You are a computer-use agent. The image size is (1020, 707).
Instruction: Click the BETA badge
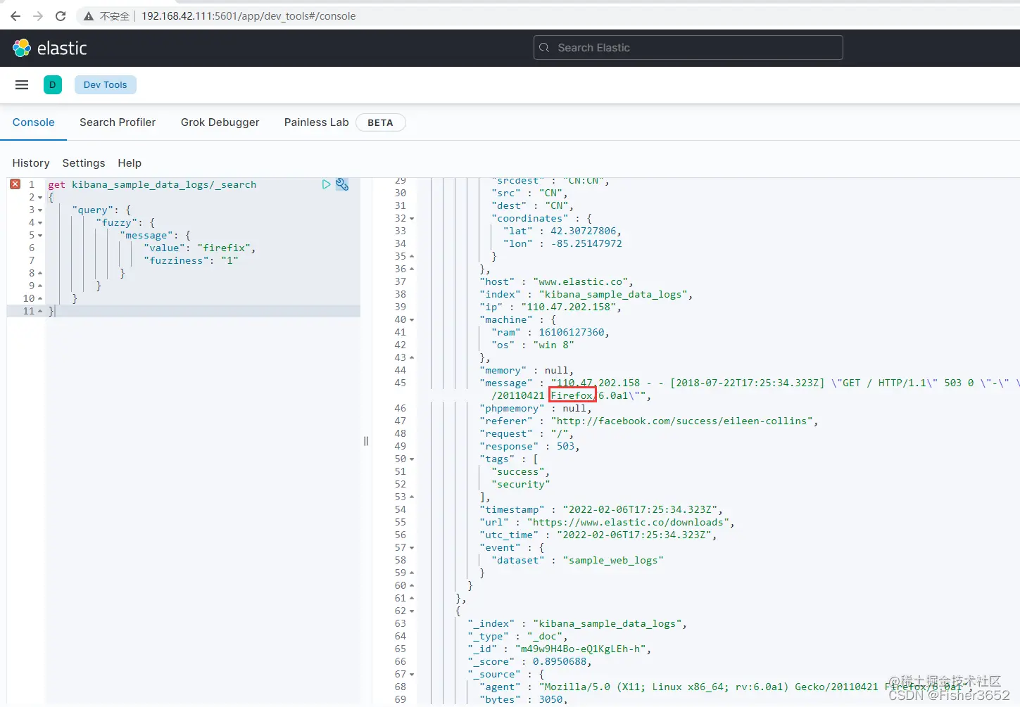click(x=380, y=122)
